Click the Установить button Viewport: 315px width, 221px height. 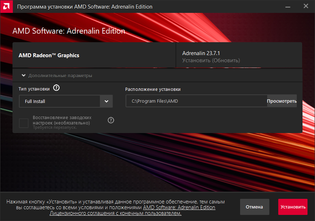[x=293, y=207]
